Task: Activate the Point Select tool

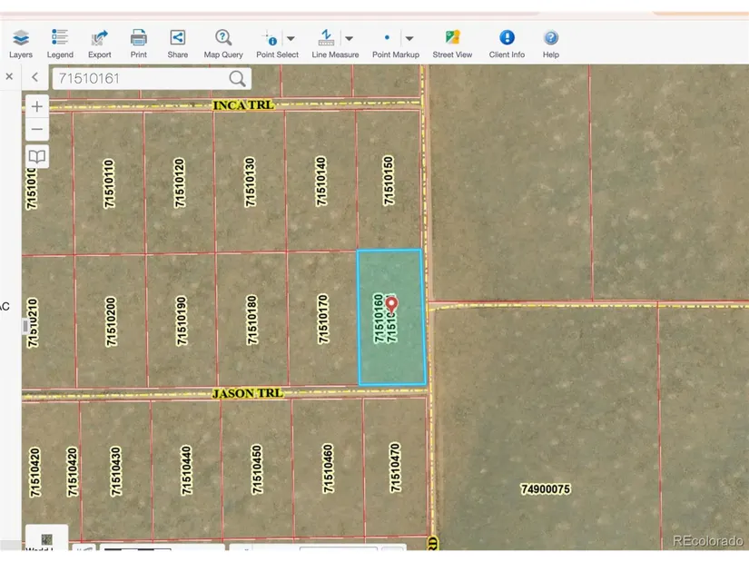Action: [x=271, y=38]
